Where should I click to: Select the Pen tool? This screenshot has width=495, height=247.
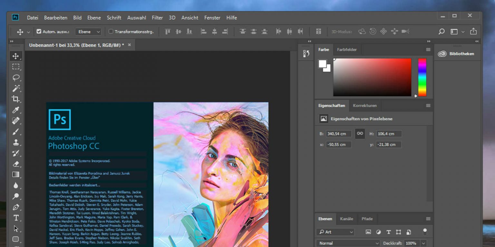(x=15, y=207)
